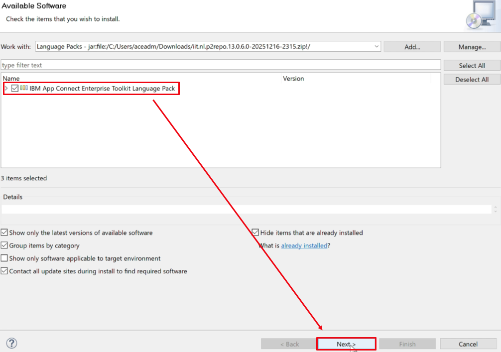501x352 pixels.
Task: Click the Details scroll stepper arrows
Action: (x=495, y=209)
